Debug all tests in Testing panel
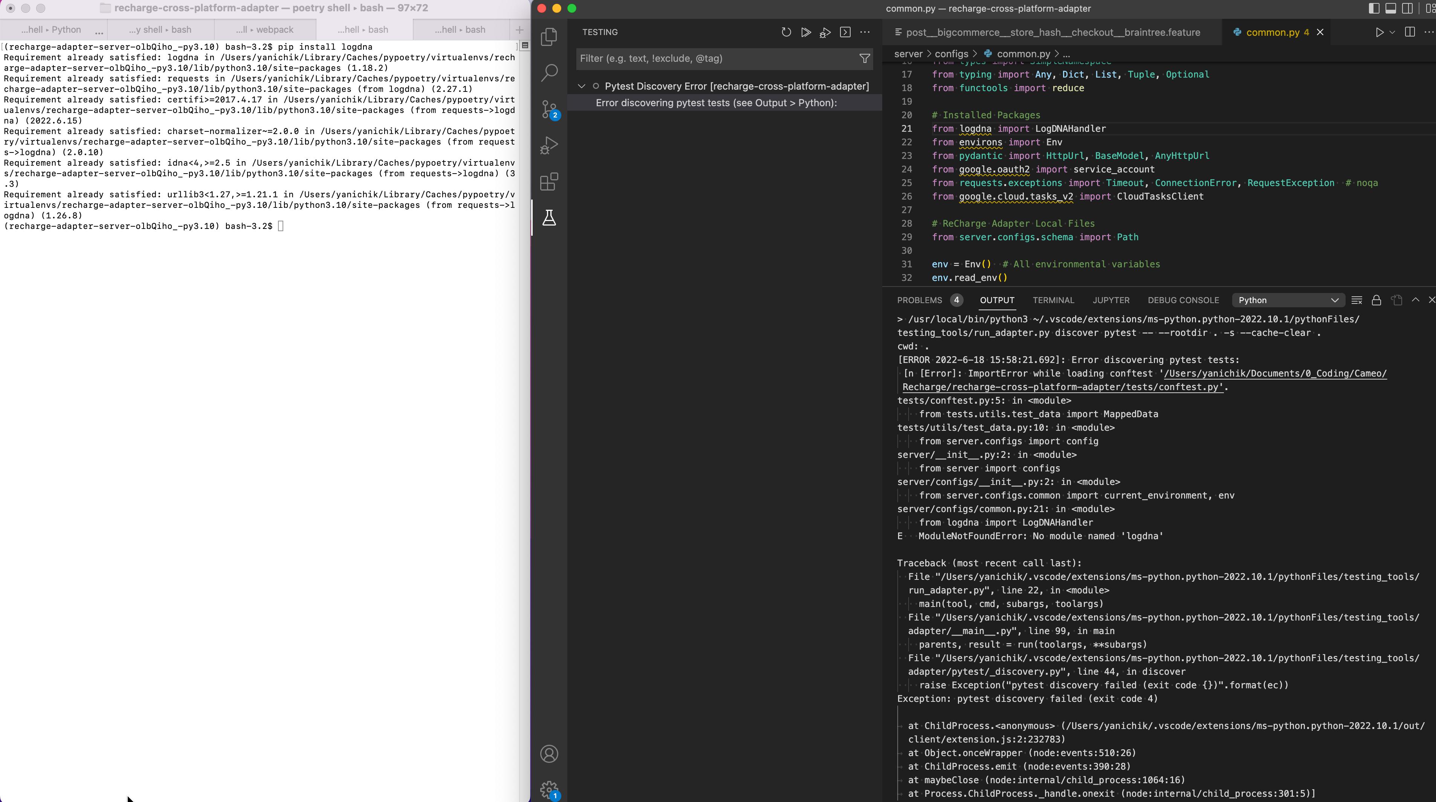Viewport: 1436px width, 802px height. click(825, 33)
